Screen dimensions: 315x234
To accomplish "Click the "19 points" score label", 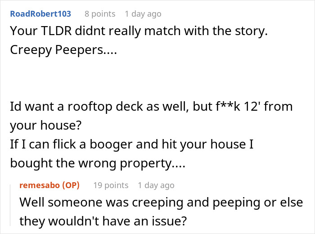I will click(111, 185).
